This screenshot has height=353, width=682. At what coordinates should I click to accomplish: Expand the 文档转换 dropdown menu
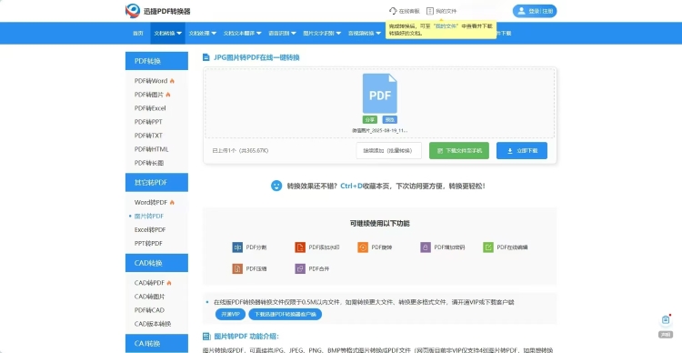point(167,33)
